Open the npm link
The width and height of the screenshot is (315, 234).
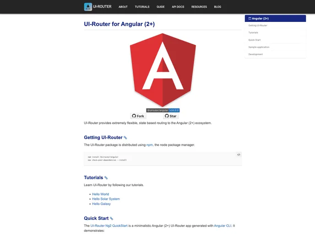pyautogui.click(x=149, y=145)
